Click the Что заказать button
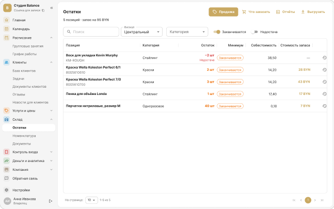 (x=256, y=12)
